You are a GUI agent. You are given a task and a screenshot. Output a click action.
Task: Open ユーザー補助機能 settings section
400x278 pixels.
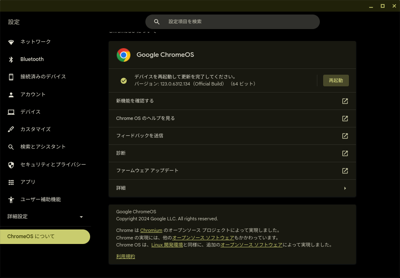pyautogui.click(x=41, y=199)
